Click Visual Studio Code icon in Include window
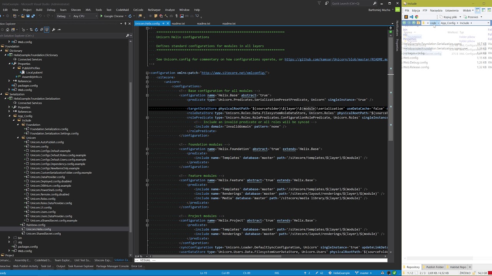 pyautogui.click(x=411, y=17)
